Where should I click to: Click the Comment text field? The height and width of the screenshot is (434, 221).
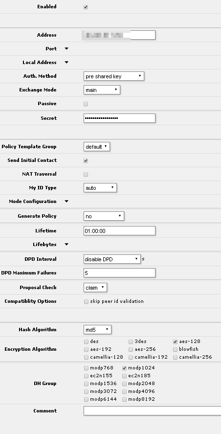pyautogui.click(x=152, y=411)
